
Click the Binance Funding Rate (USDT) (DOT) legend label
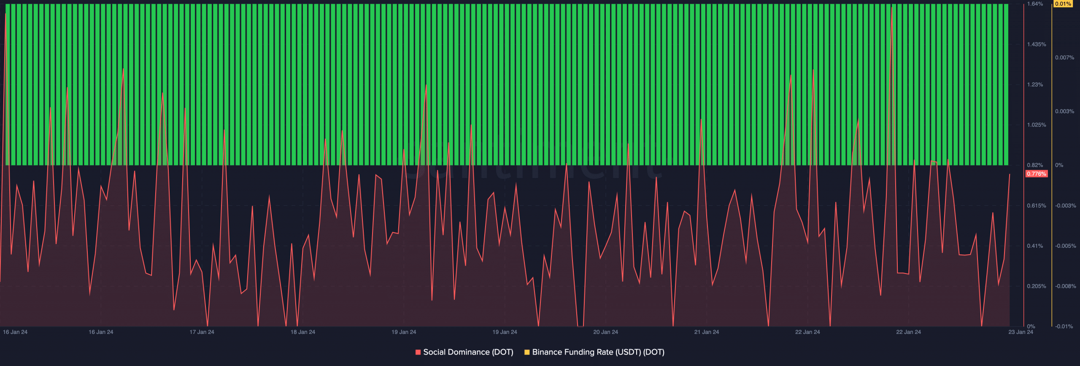(598, 352)
